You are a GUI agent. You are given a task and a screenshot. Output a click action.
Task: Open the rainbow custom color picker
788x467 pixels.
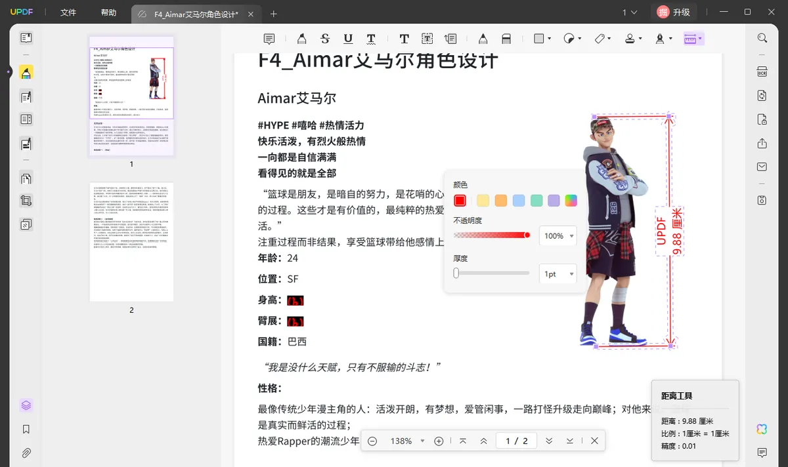(571, 201)
